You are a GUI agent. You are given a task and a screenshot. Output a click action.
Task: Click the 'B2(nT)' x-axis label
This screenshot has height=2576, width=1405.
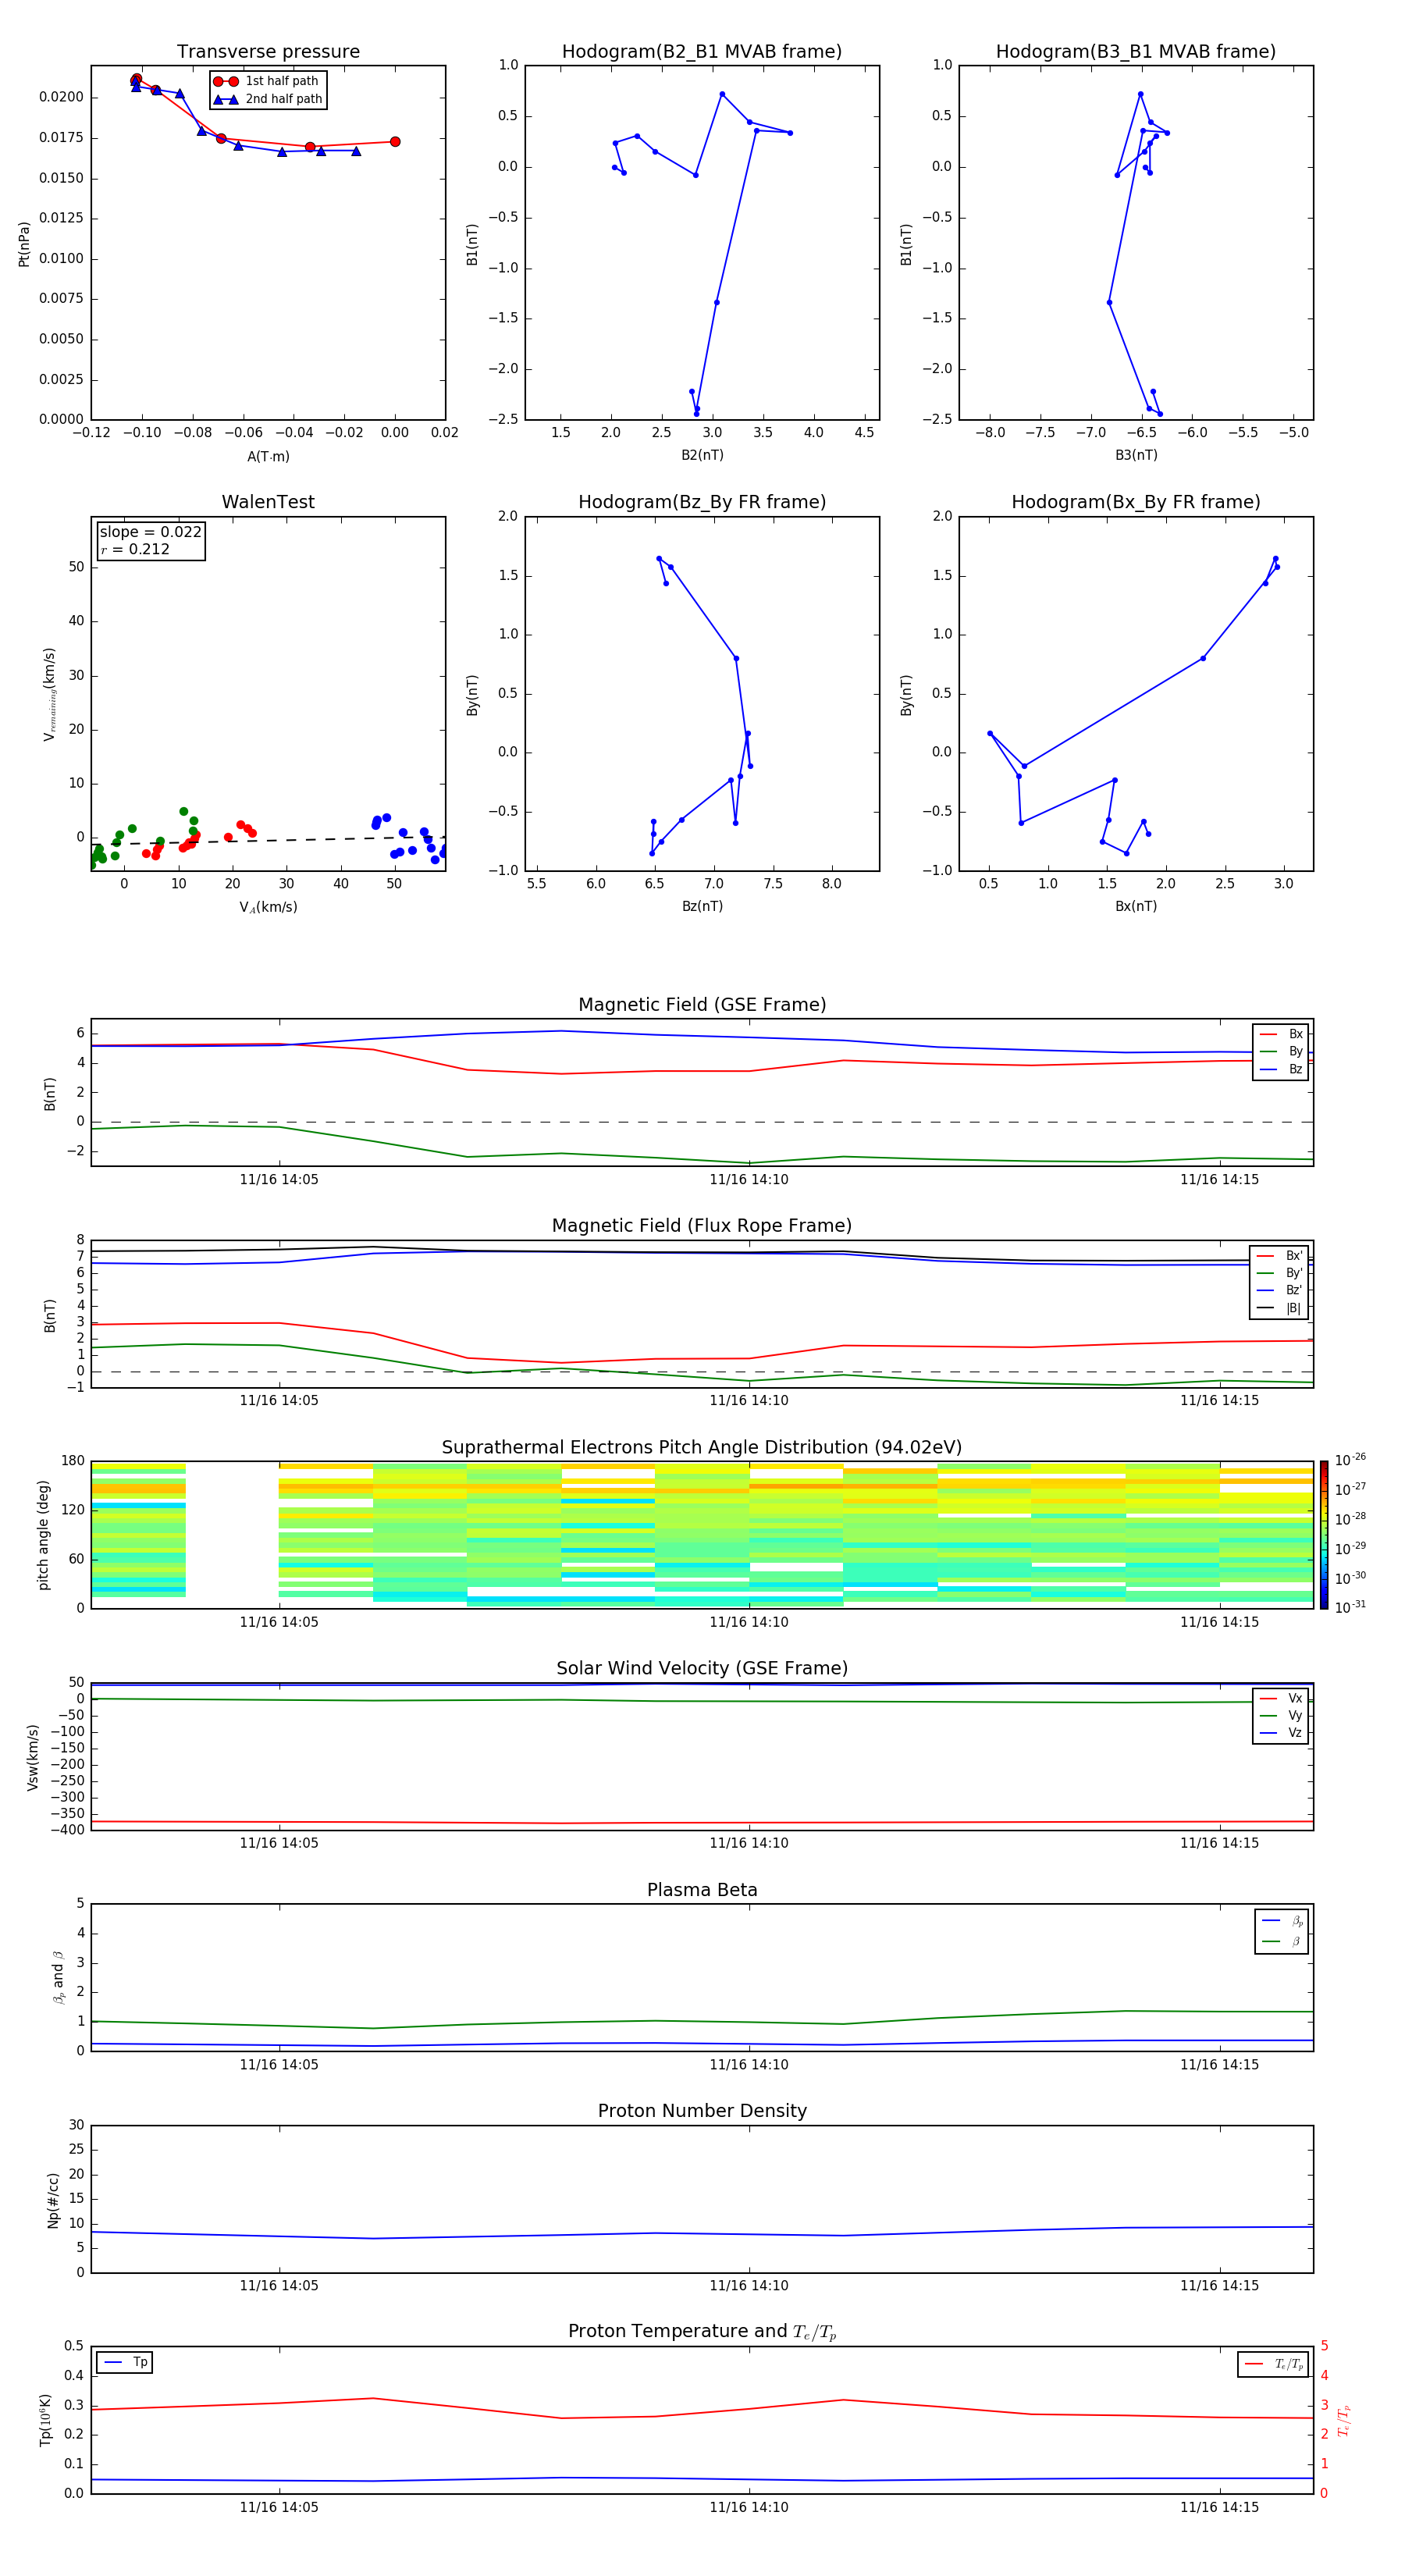pyautogui.click(x=702, y=455)
